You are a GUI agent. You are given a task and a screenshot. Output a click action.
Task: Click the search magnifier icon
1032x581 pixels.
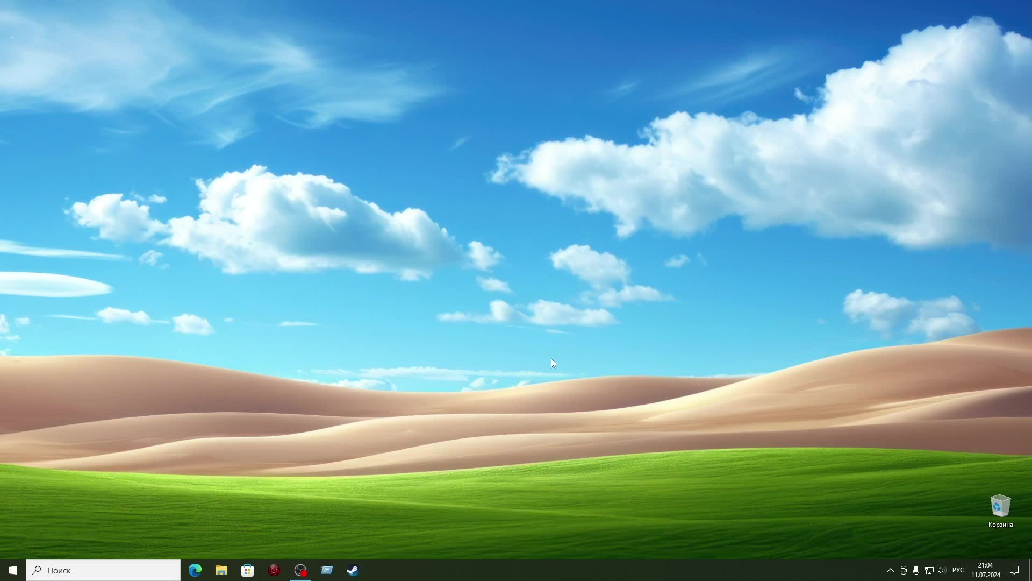tap(37, 570)
